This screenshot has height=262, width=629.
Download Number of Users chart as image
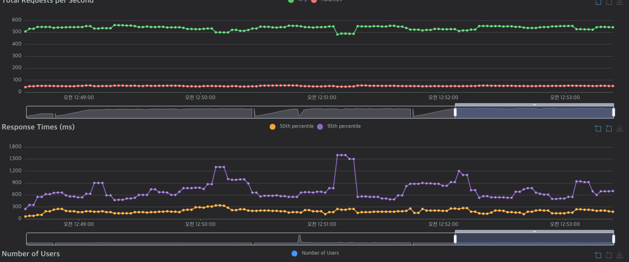click(620, 255)
